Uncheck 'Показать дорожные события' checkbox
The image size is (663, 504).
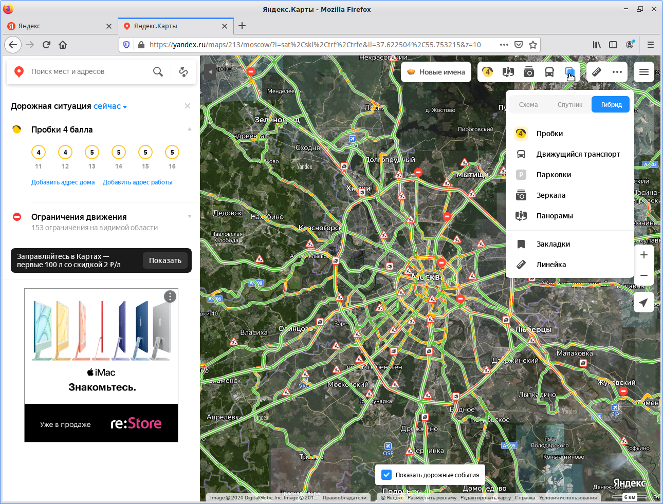click(x=386, y=475)
